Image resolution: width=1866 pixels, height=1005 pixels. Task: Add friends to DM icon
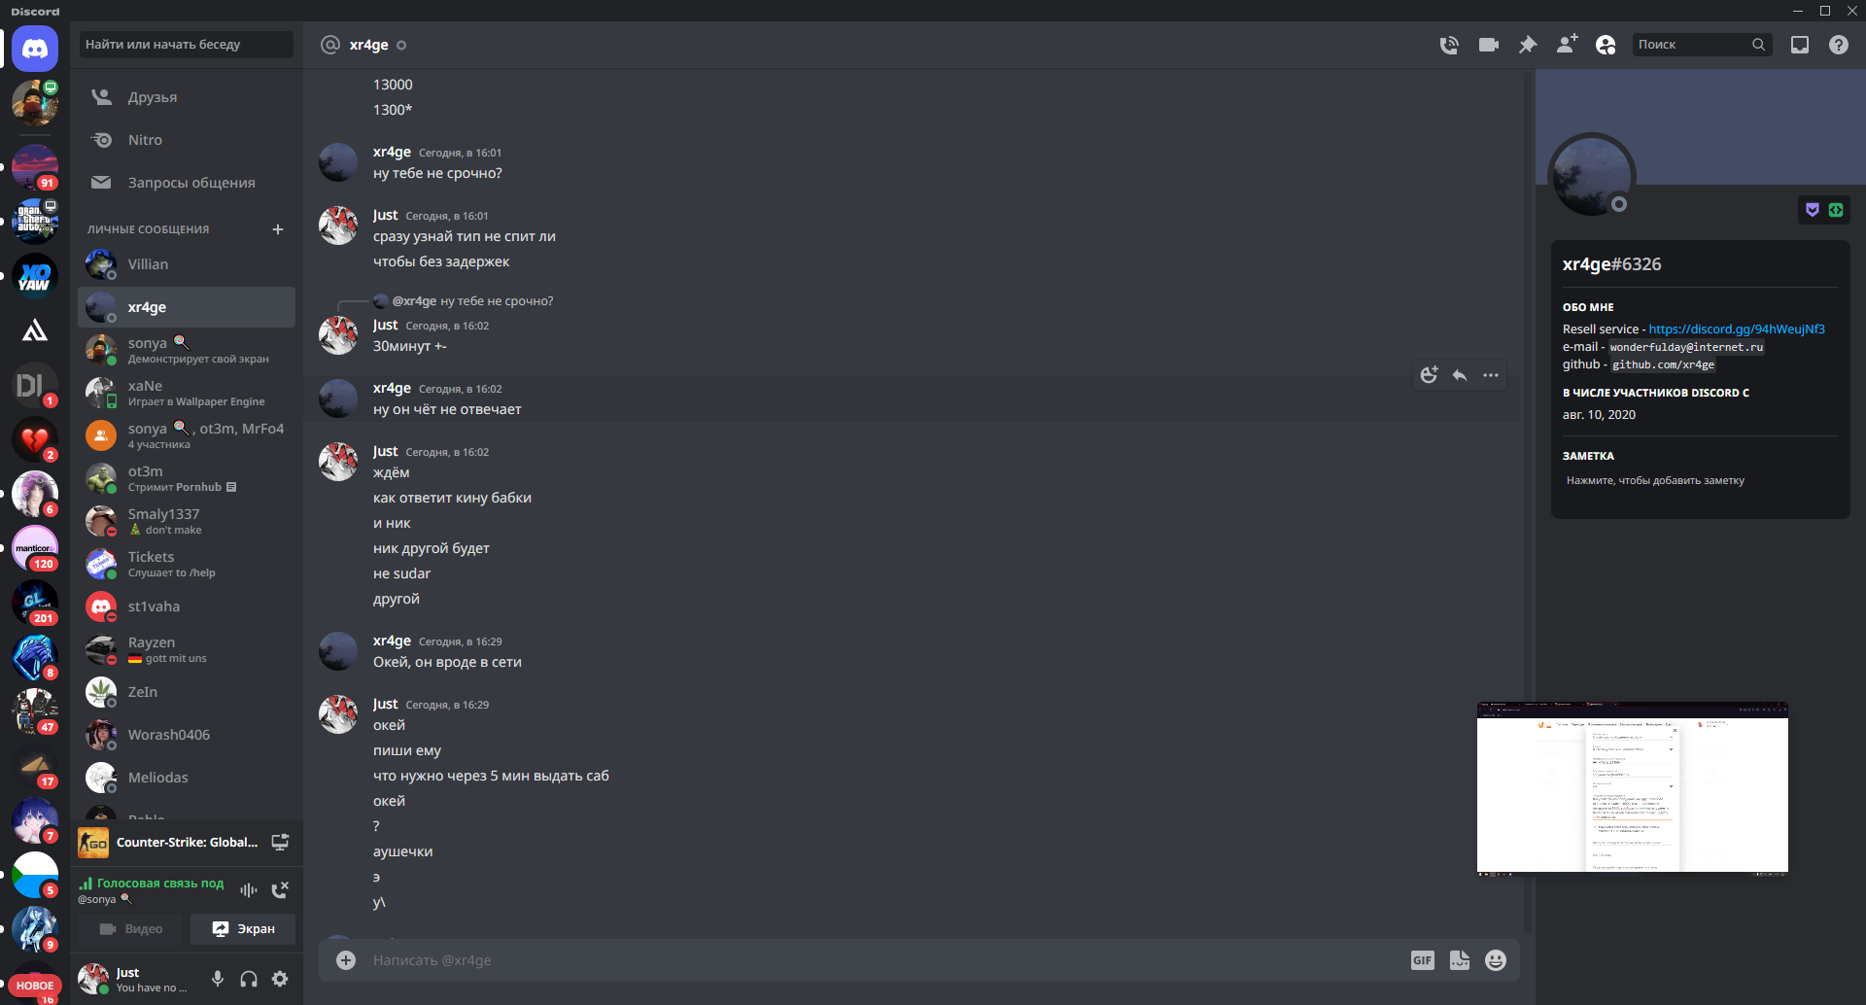pyautogui.click(x=1567, y=45)
